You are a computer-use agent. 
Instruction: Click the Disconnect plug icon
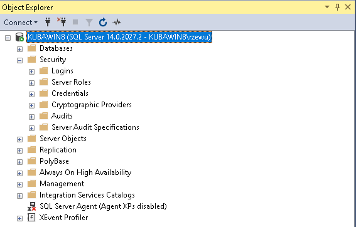62,22
